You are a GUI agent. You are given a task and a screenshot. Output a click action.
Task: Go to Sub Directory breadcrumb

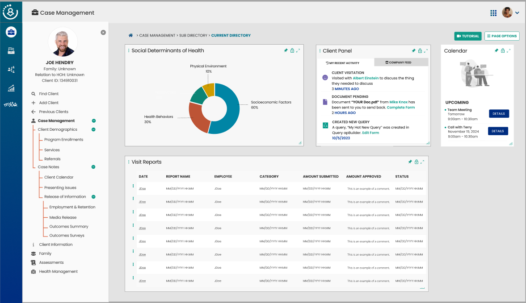coord(193,36)
